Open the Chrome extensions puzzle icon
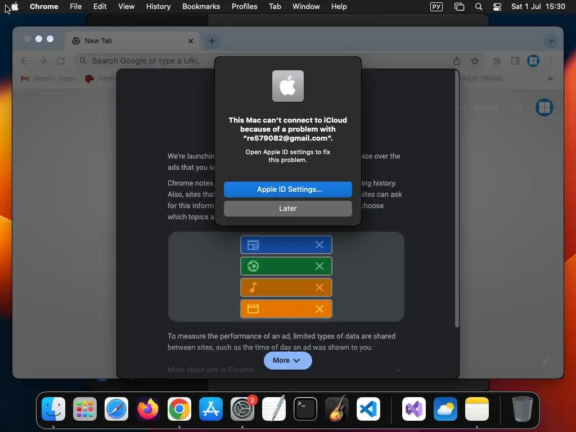 497,61
